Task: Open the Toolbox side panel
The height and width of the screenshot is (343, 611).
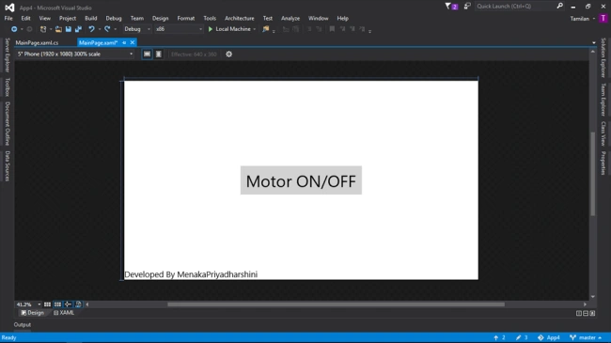Action: click(x=7, y=86)
